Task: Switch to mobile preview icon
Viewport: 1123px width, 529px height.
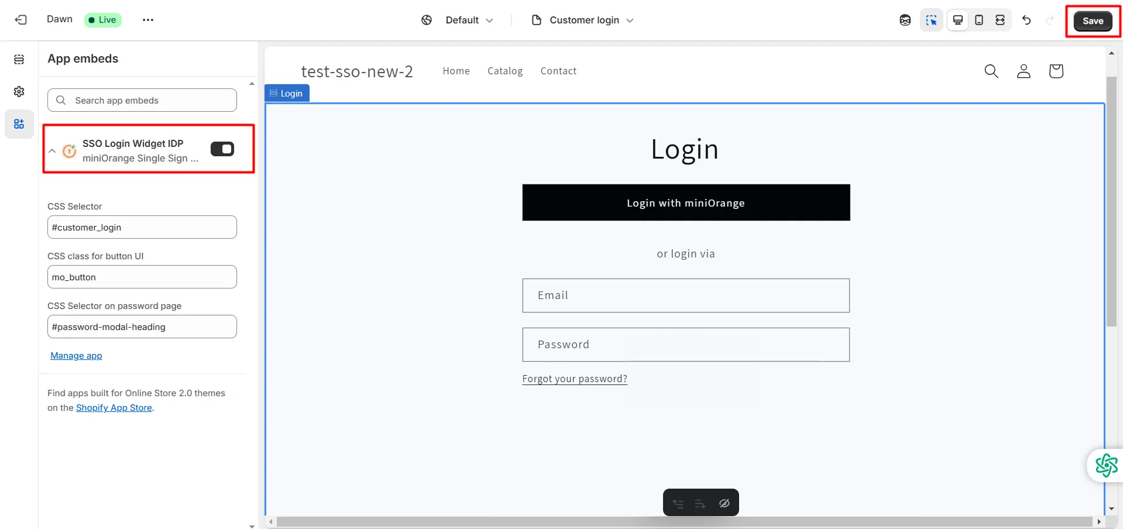Action: (979, 20)
